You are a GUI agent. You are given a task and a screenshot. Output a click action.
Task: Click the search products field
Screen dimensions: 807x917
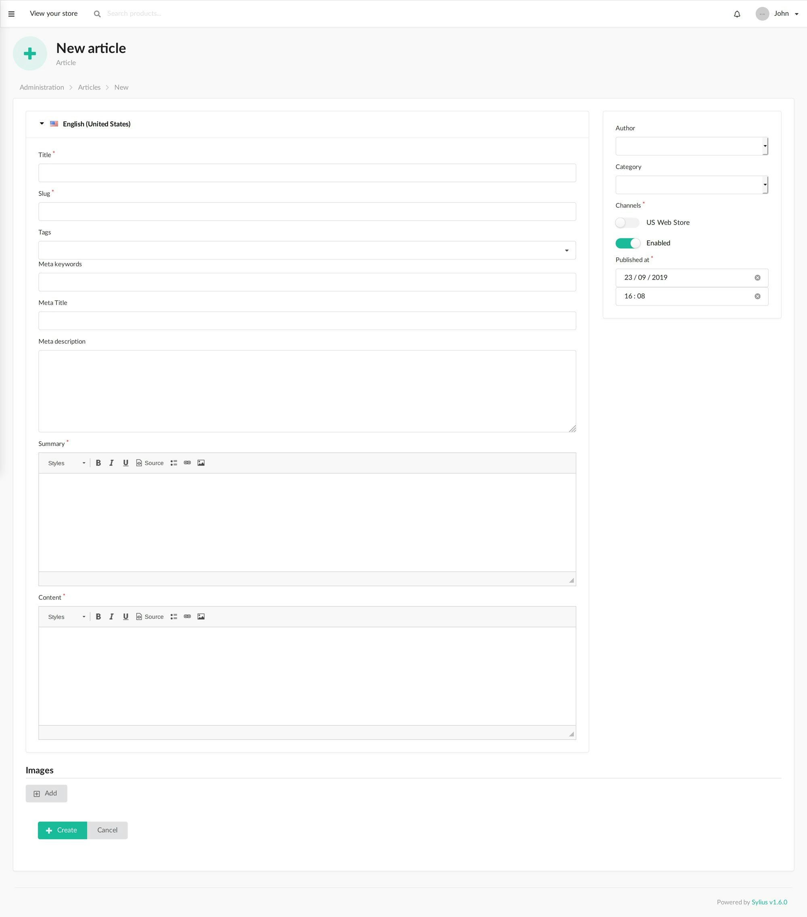tap(135, 13)
